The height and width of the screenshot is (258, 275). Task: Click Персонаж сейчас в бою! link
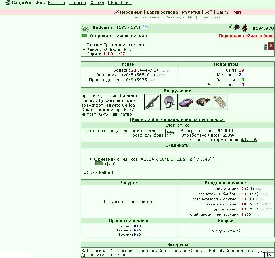click(x=246, y=36)
